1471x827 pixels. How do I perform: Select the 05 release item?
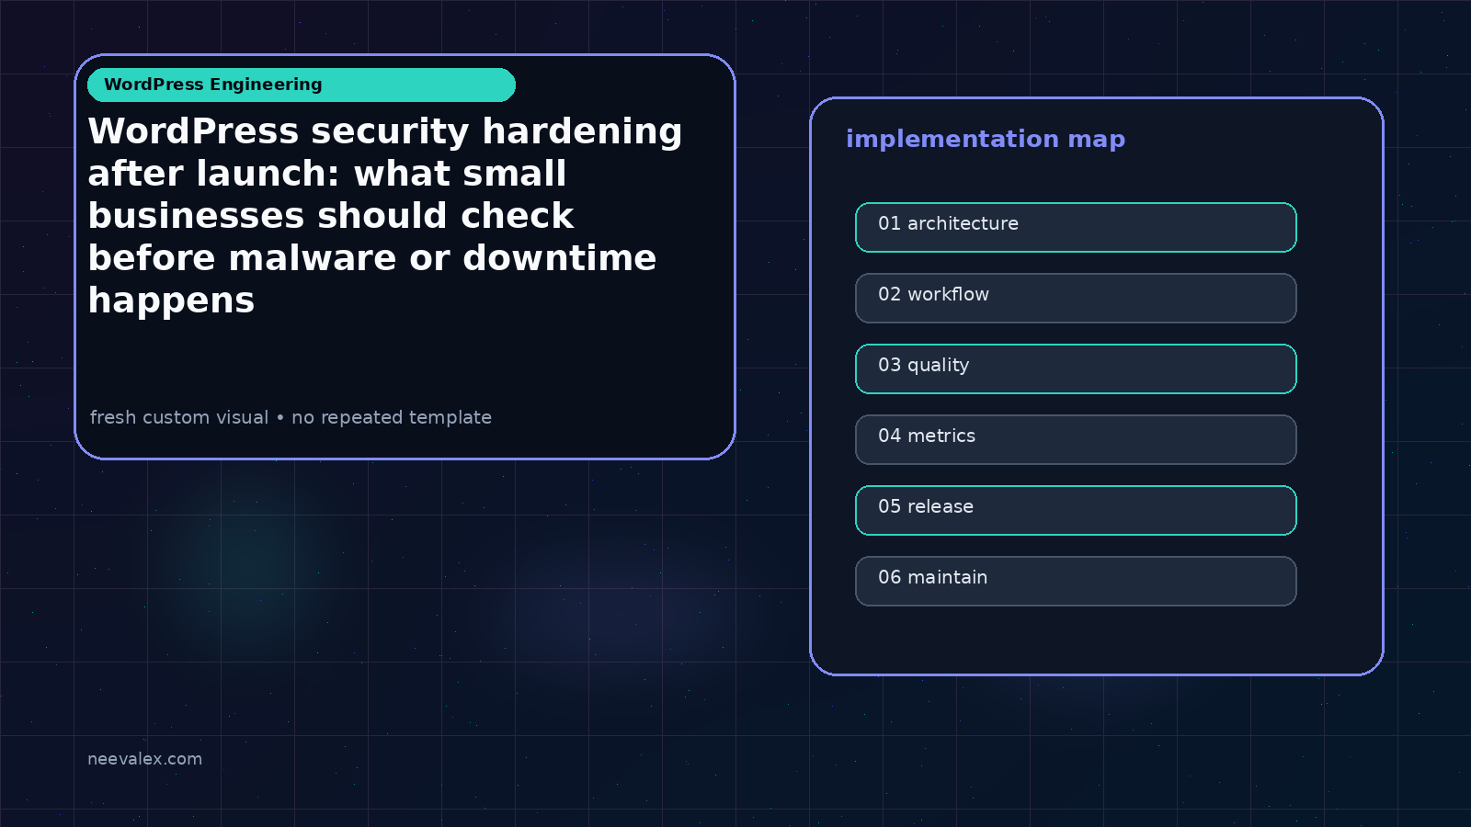1076,510
